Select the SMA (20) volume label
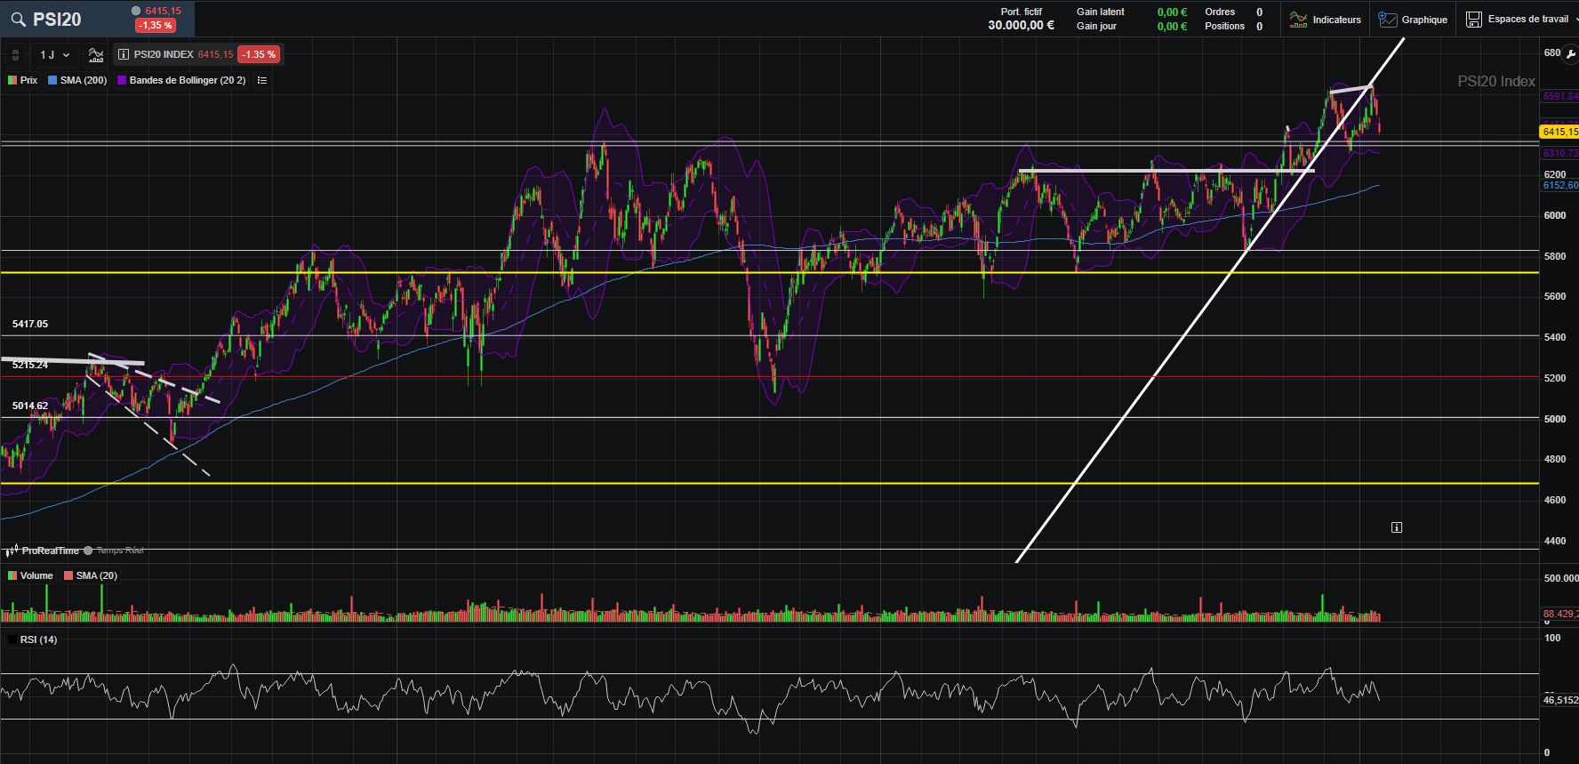Screen dimensions: 1579x764 pos(97,575)
